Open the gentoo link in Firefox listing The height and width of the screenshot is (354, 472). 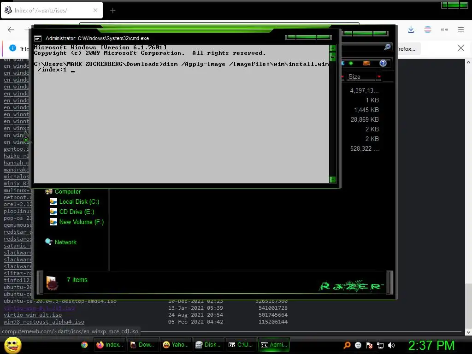16,149
